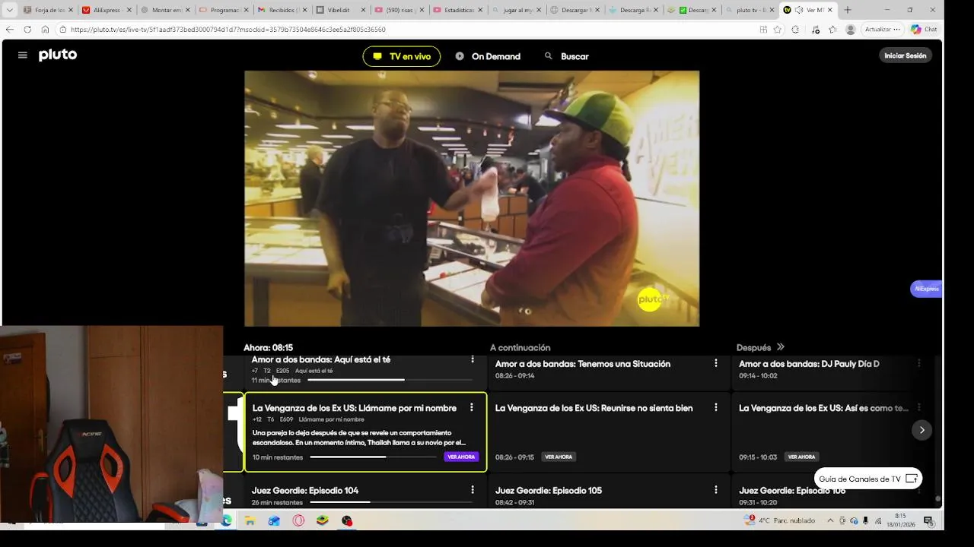Open the browser profile icon
This screenshot has width=974, height=547.
(x=850, y=29)
